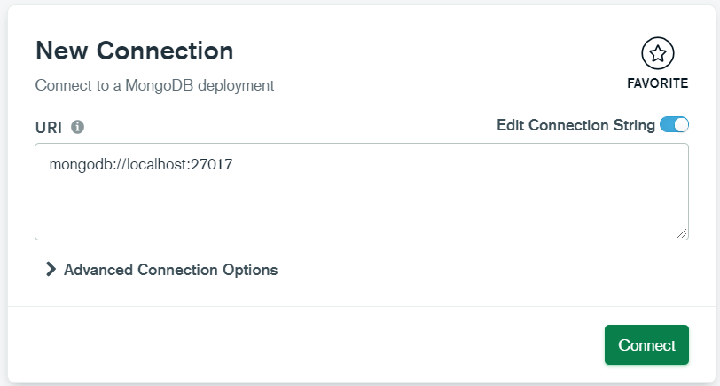
Task: Click the star Favorite icon
Action: coord(657,54)
